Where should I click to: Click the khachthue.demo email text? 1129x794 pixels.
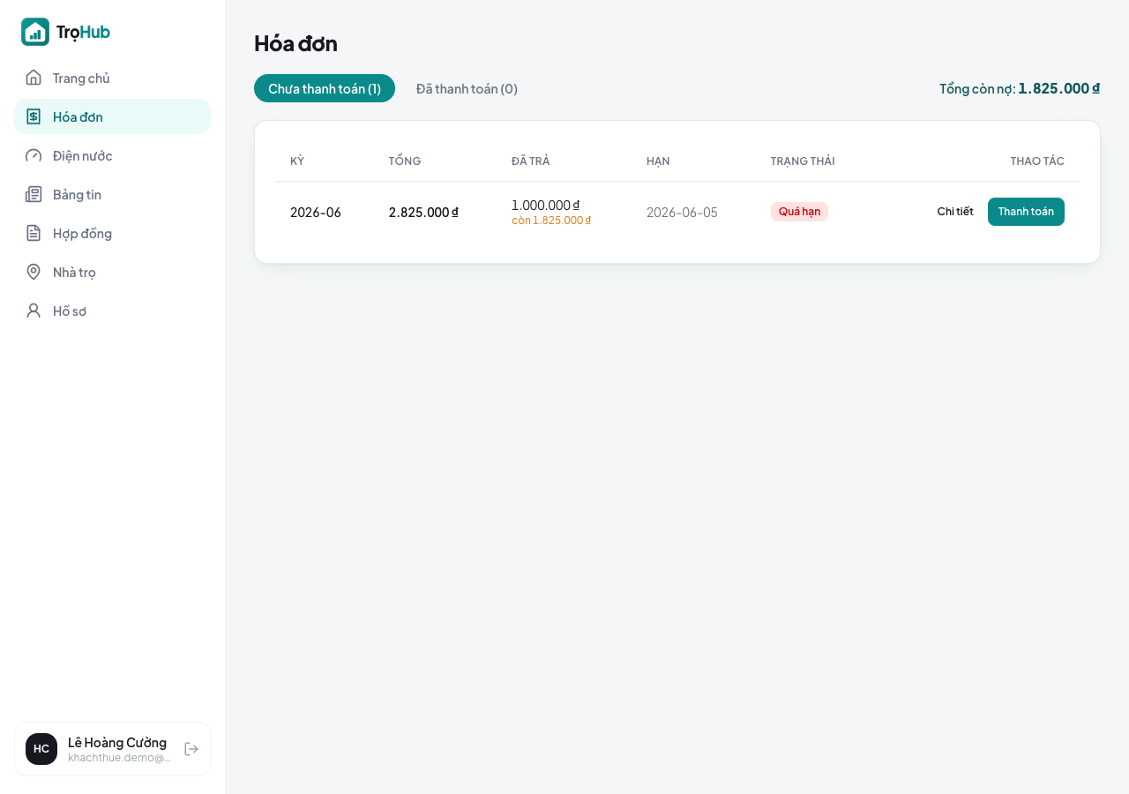tap(120, 757)
